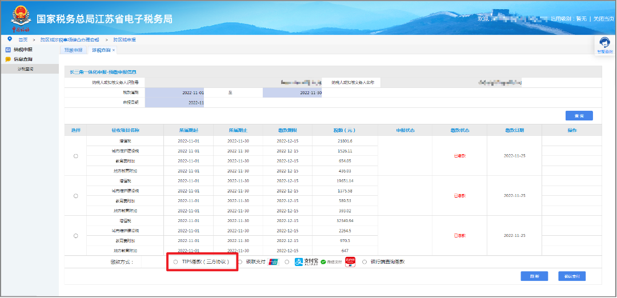This screenshot has height=298, width=617.
Task: Select the 银行端查询缴款 radio button
Action: 364,262
